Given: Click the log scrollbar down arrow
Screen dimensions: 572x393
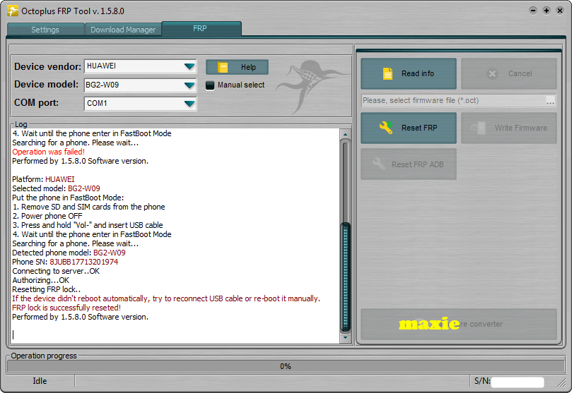Looking at the screenshot, I should (345, 338).
